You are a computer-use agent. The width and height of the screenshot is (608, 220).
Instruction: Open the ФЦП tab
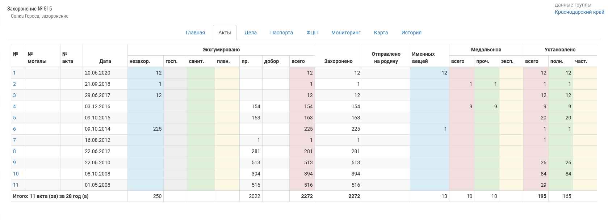coord(312,33)
